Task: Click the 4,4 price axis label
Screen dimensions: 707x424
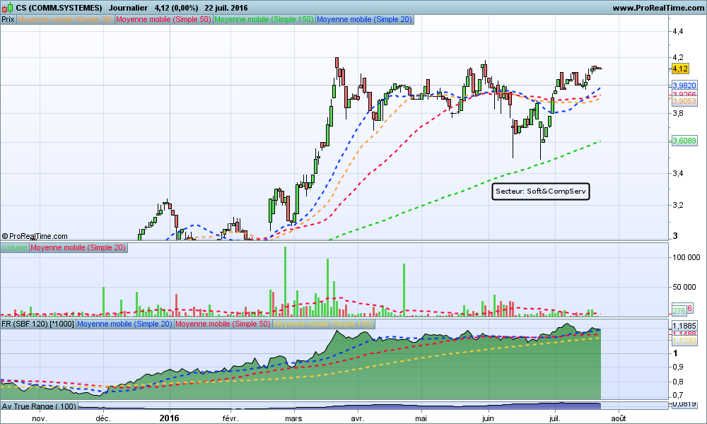Action: click(x=678, y=31)
